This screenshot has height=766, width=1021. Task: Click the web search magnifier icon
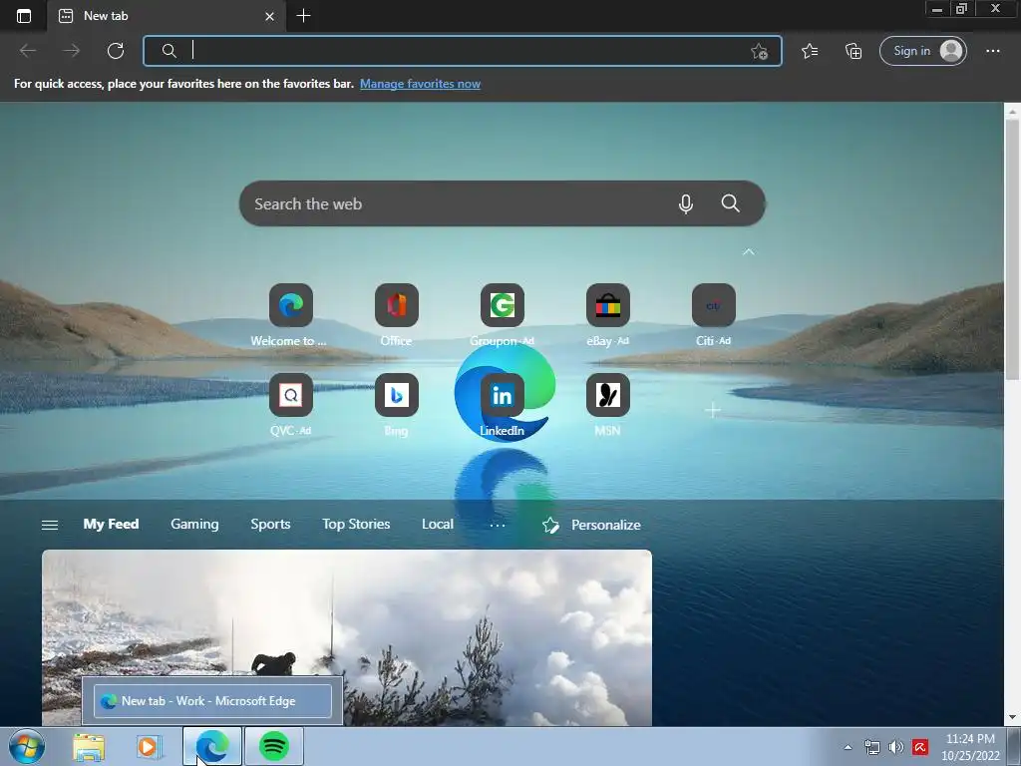click(x=730, y=203)
